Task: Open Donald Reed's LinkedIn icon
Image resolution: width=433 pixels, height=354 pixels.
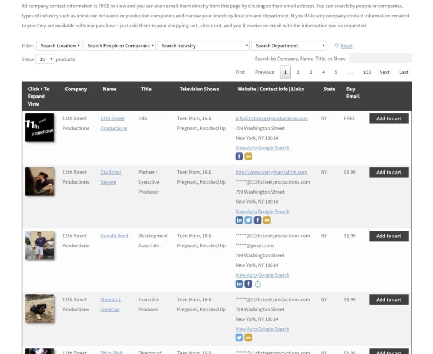Action: tap(239, 284)
